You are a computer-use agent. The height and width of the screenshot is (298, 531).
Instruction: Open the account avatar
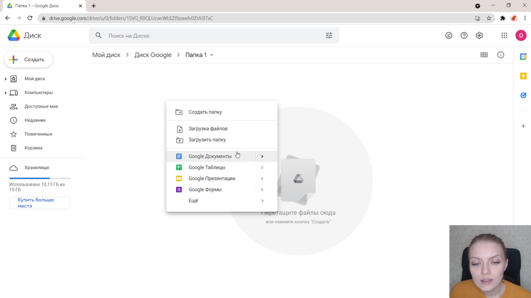click(x=521, y=36)
